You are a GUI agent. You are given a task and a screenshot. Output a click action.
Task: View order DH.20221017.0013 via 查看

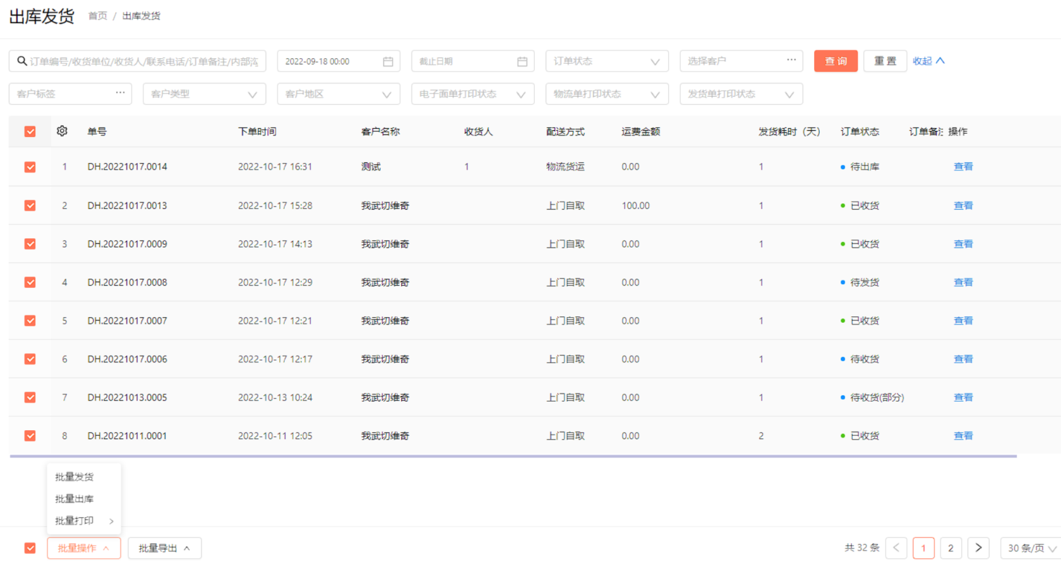[963, 205]
